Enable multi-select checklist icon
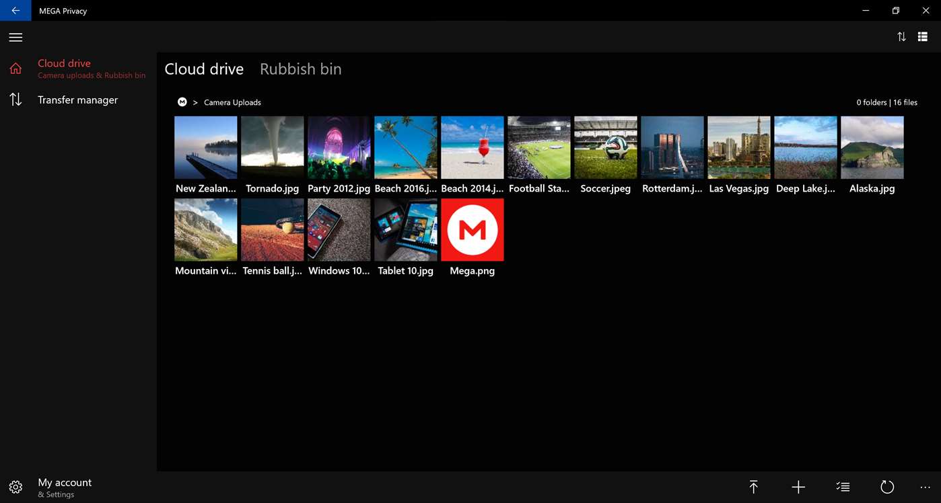 [x=843, y=487]
